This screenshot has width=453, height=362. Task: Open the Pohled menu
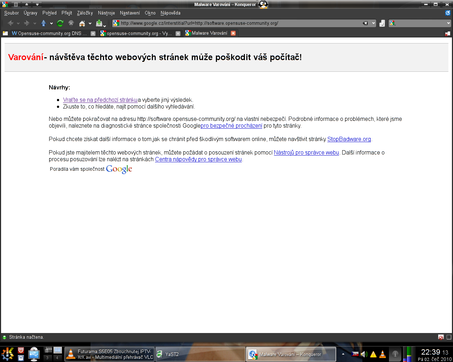[50, 13]
